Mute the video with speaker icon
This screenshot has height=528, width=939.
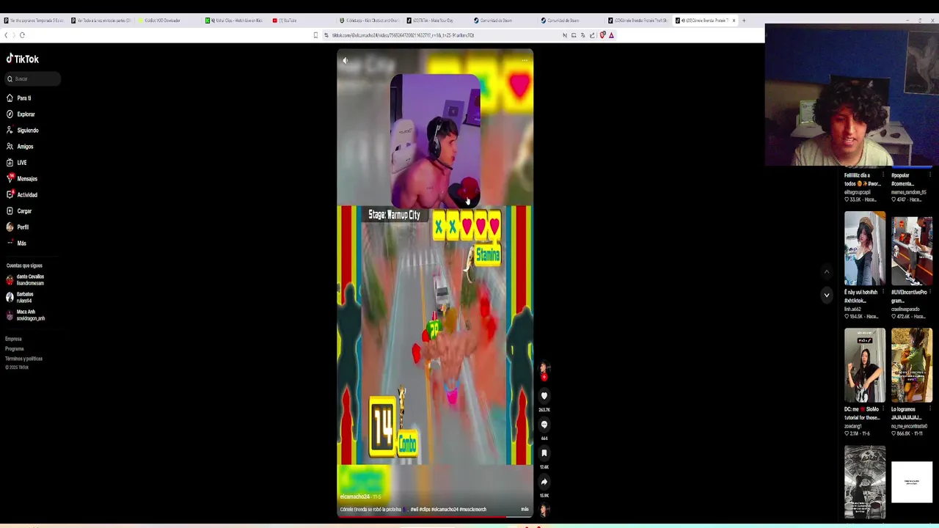pyautogui.click(x=346, y=61)
